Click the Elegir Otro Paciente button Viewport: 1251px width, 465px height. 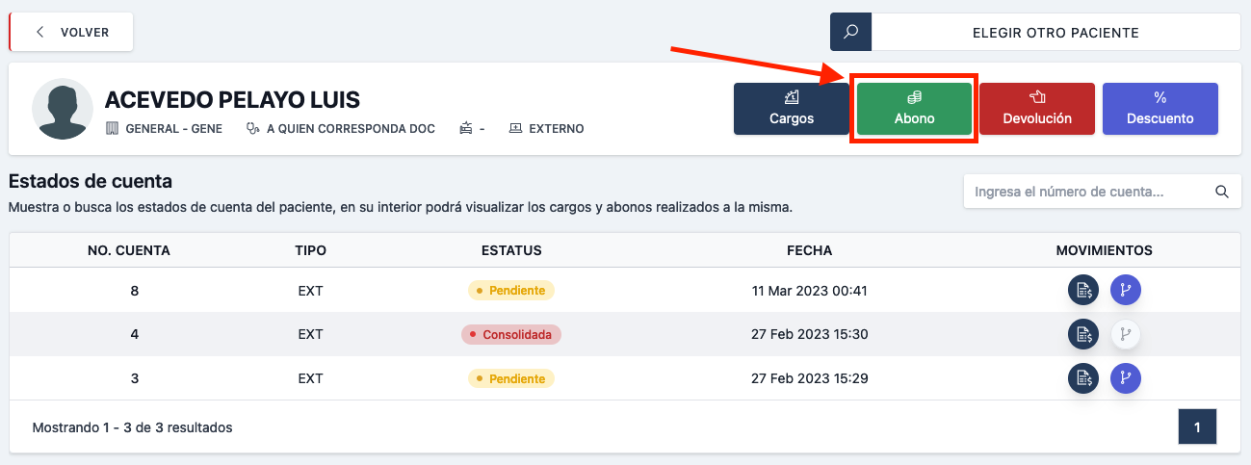click(1056, 32)
